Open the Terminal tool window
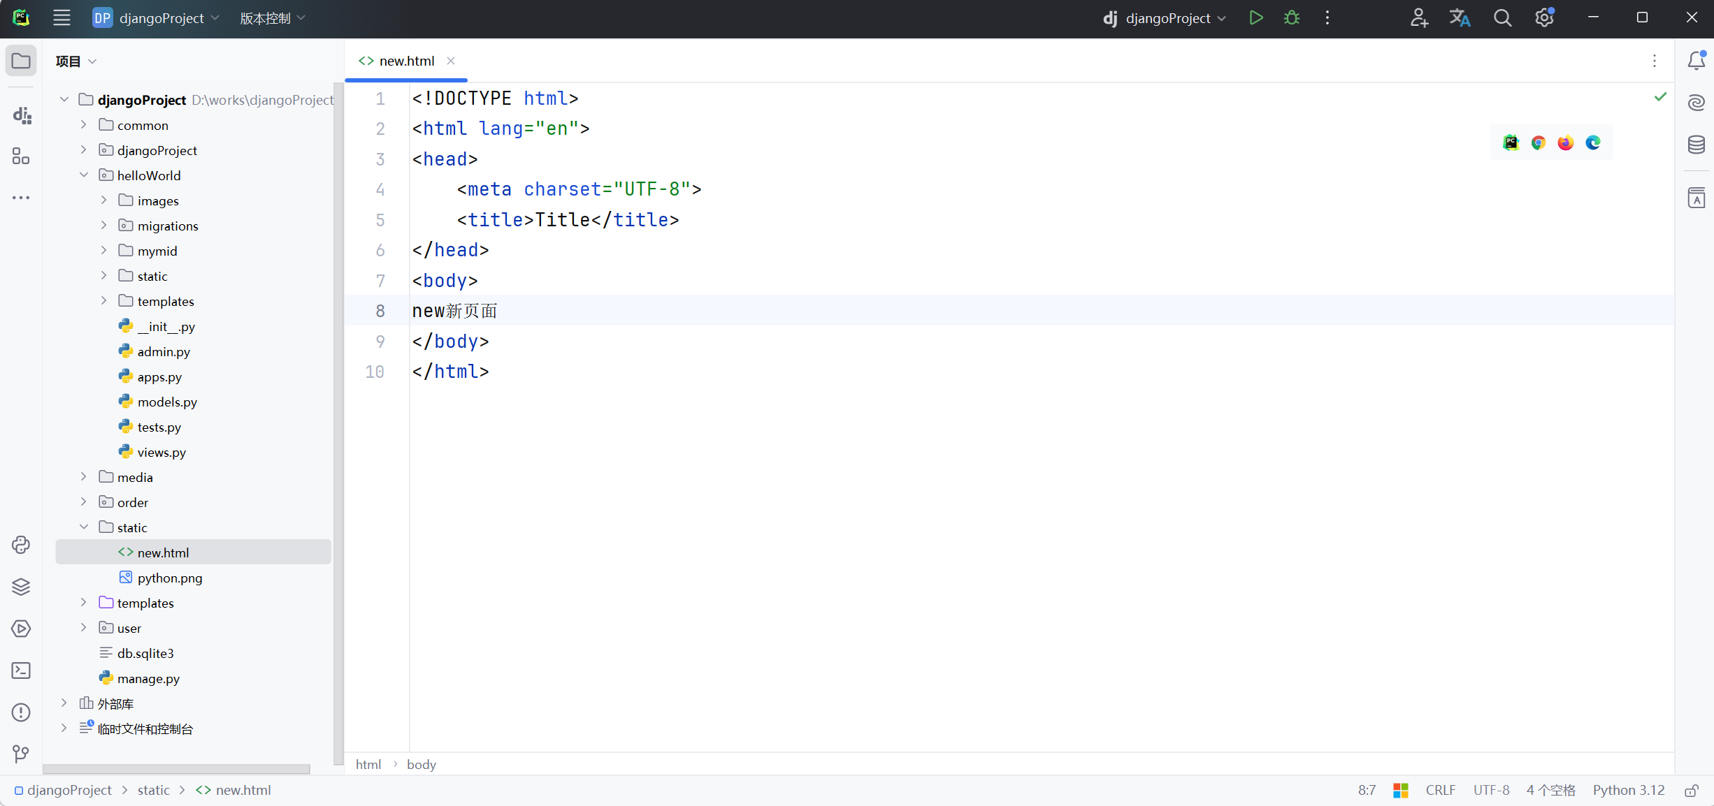This screenshot has height=806, width=1714. pyautogui.click(x=21, y=671)
